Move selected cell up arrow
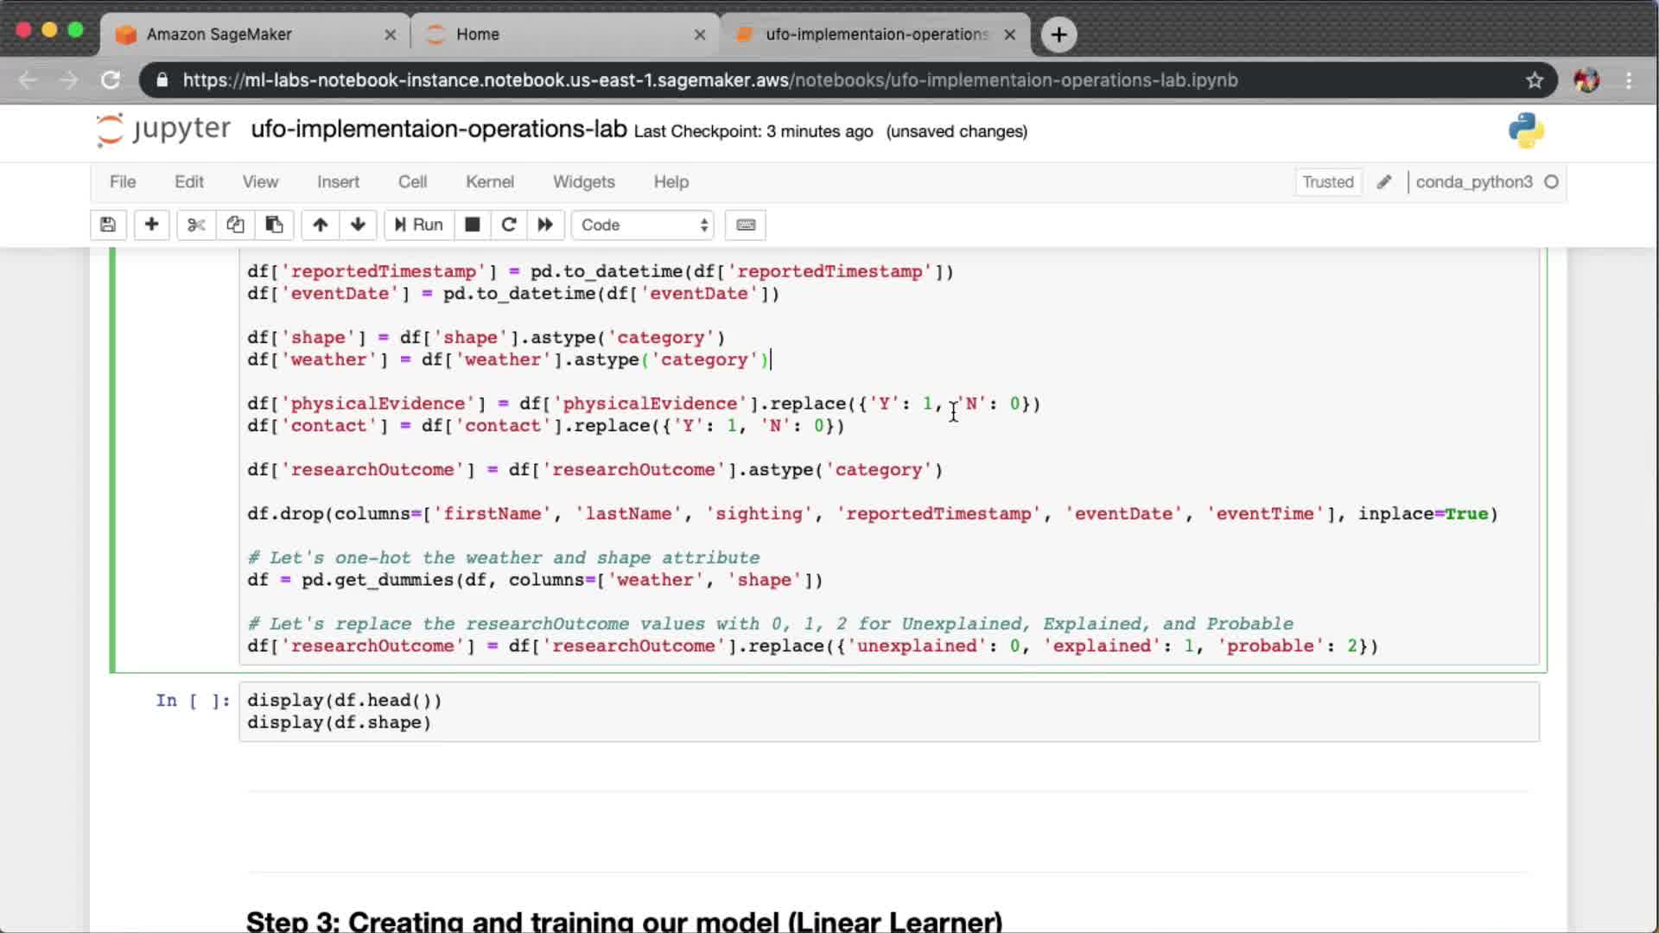This screenshot has height=933, width=1659. click(320, 225)
